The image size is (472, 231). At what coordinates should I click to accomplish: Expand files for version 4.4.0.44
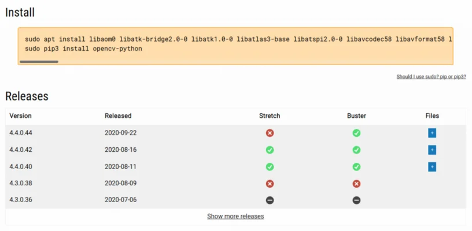pos(432,133)
